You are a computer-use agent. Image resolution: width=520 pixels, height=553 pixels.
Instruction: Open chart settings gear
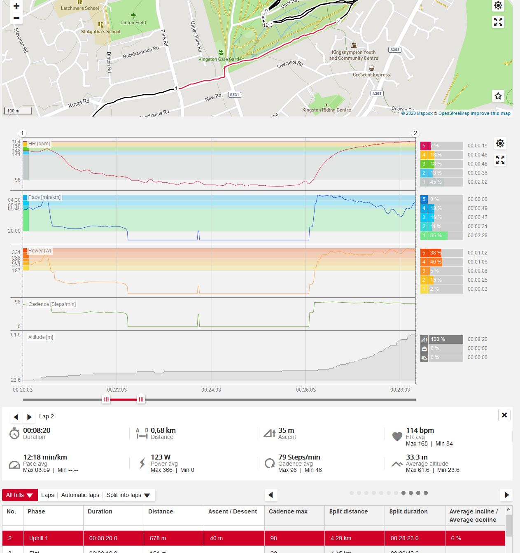click(x=500, y=143)
